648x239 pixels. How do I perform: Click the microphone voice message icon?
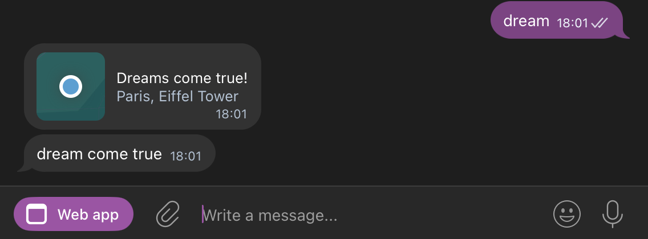(613, 214)
